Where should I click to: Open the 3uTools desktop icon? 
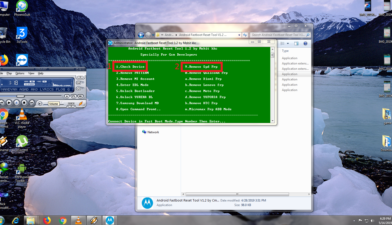(22, 35)
